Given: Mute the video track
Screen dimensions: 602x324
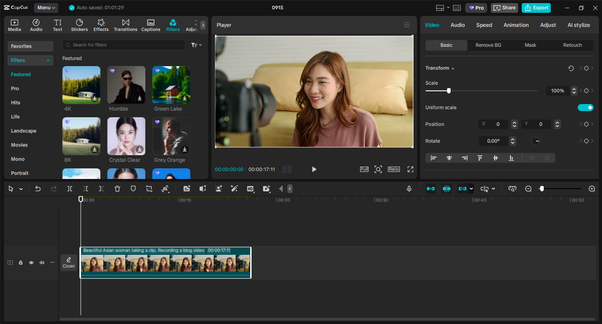Looking at the screenshot, I should [x=41, y=262].
